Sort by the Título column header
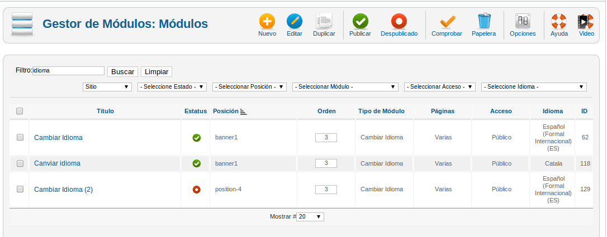The width and height of the screenshot is (607, 237). [x=105, y=111]
